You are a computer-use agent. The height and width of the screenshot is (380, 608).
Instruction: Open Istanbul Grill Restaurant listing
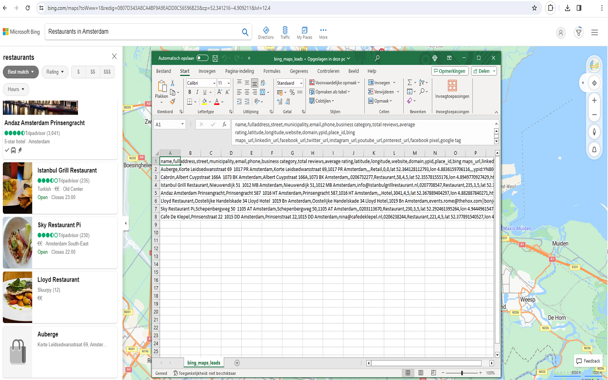[x=67, y=171]
